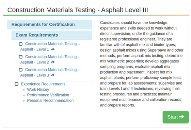
Task: Collapse the Requirements for Certification section
Action: coord(50,24)
